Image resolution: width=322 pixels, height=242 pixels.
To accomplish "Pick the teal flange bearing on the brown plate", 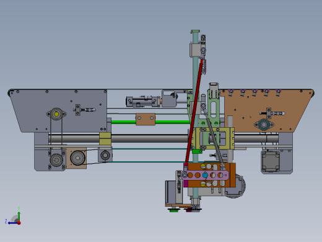I will pyautogui.click(x=264, y=125).
